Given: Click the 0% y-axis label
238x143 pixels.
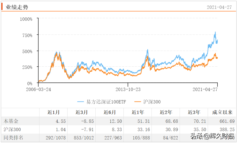Looking at the screenshot, I should click(30, 84).
